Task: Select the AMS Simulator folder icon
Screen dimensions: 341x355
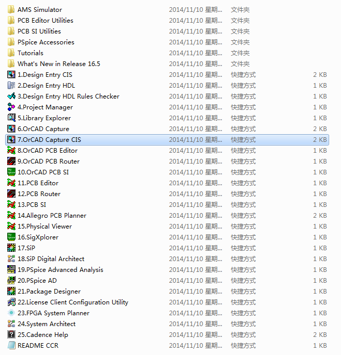Action: coord(11,9)
